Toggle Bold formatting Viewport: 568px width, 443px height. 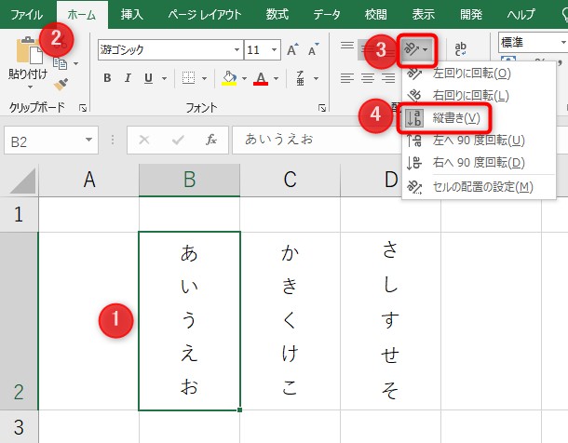[107, 78]
